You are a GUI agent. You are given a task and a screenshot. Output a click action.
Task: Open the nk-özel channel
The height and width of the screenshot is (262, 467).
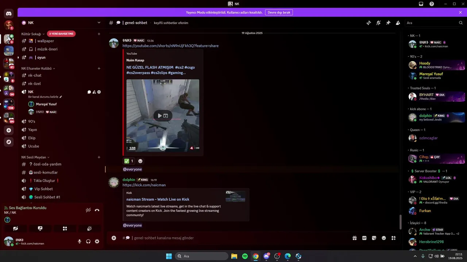[61, 84]
